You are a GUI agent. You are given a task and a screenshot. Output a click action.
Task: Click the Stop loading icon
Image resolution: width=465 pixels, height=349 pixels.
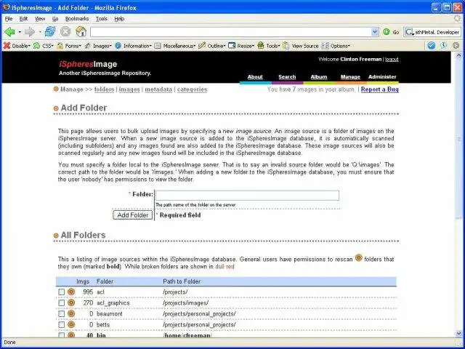[x=65, y=31]
